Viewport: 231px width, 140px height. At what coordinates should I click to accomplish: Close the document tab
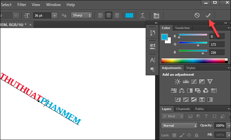pos(30,25)
